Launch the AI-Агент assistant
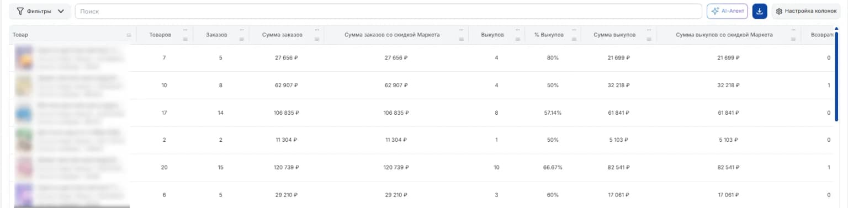This screenshot has width=848, height=208. (727, 11)
